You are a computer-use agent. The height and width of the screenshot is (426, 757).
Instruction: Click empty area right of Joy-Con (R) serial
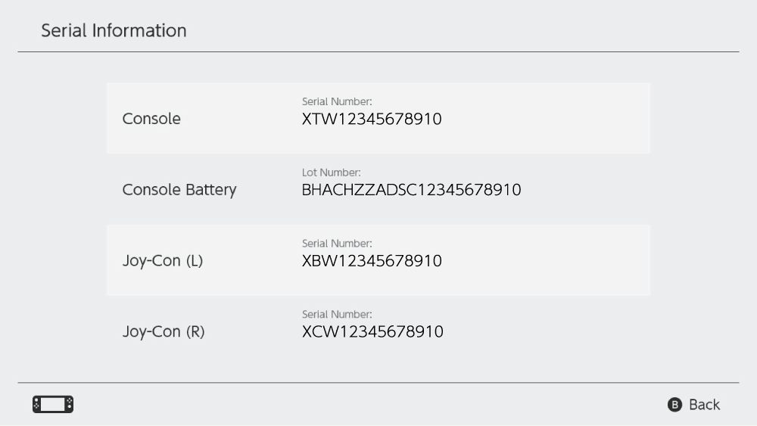coord(547,331)
